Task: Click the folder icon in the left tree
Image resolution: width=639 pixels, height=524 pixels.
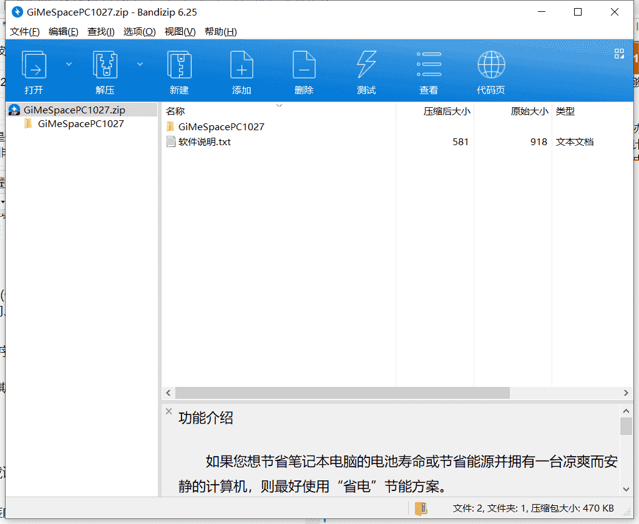Action: tap(28, 123)
